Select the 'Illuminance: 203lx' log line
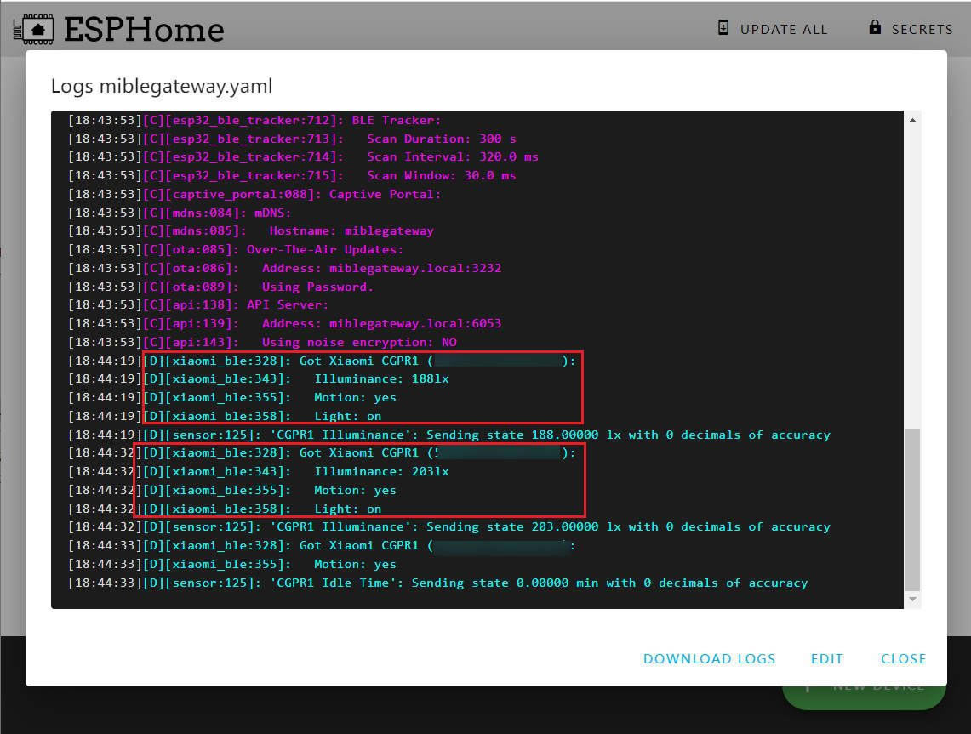Screen dimensions: 971x734 coord(258,471)
